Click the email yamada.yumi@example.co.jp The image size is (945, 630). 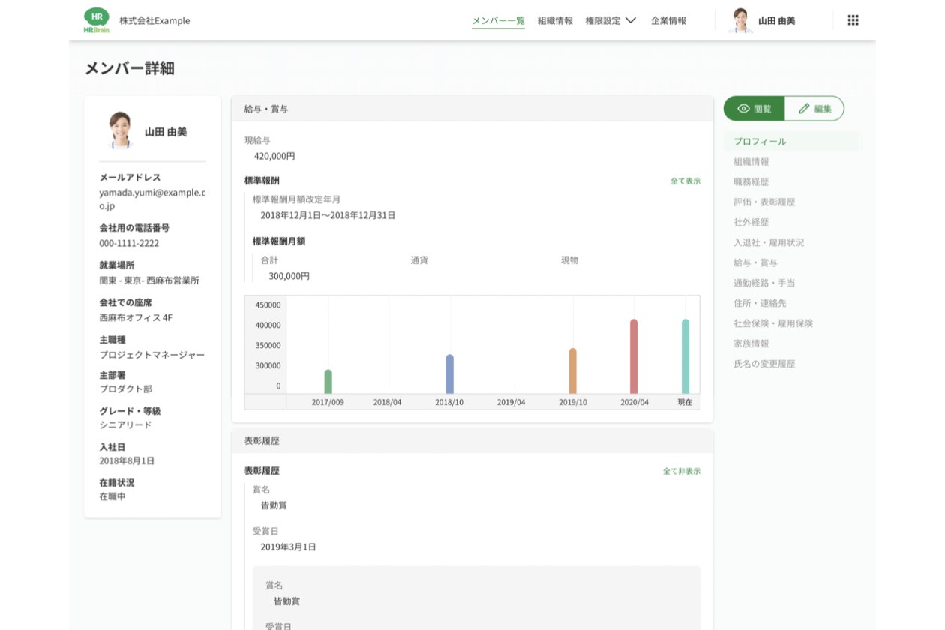click(x=152, y=199)
